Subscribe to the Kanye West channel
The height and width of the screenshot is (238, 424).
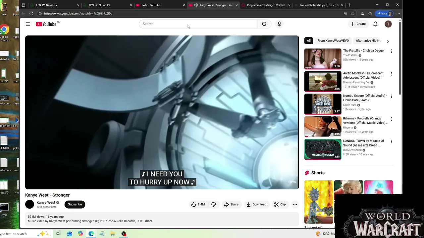click(x=75, y=204)
